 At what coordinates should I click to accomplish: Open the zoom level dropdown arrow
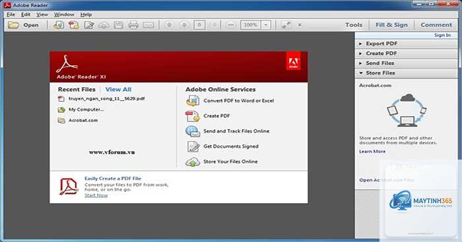click(266, 25)
